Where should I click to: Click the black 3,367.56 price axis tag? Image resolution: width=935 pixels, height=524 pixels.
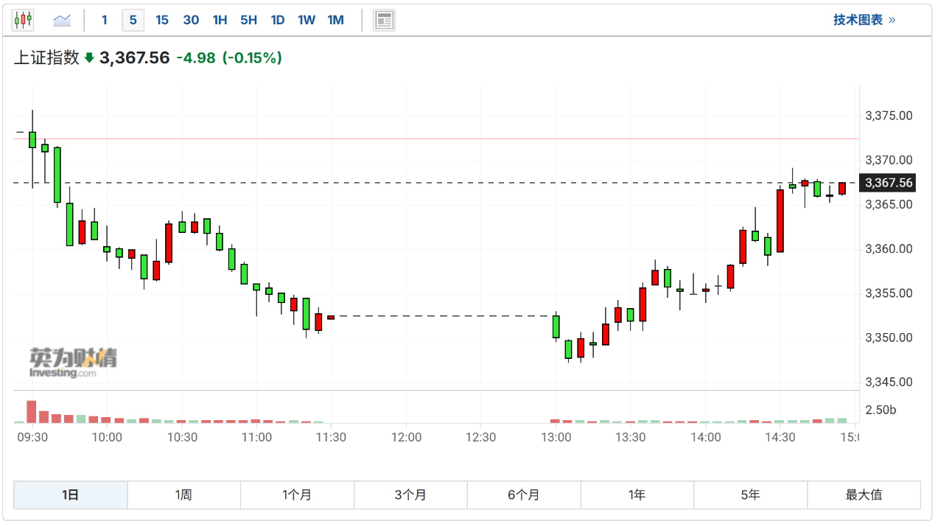click(889, 183)
